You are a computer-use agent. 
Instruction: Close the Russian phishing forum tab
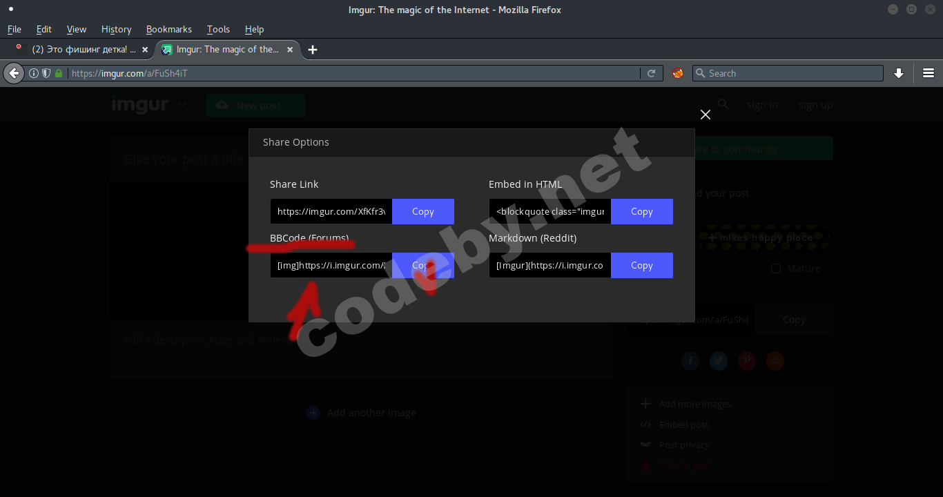(x=145, y=50)
